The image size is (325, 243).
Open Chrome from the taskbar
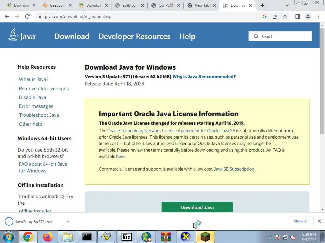click(x=28, y=237)
